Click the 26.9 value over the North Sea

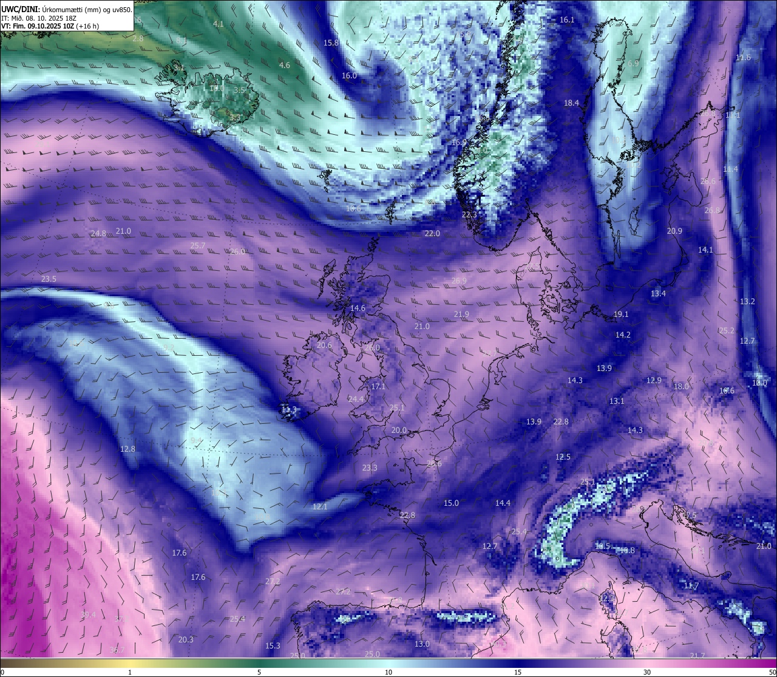click(x=459, y=281)
